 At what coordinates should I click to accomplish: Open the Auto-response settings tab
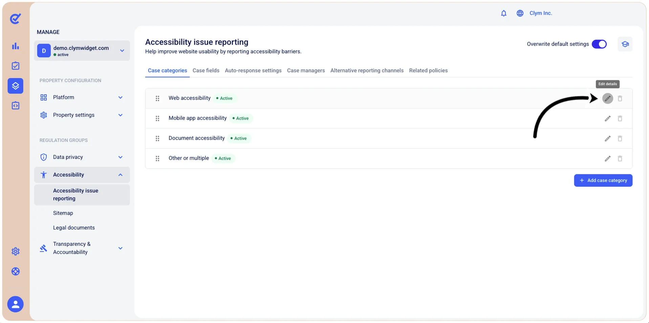[x=253, y=70]
